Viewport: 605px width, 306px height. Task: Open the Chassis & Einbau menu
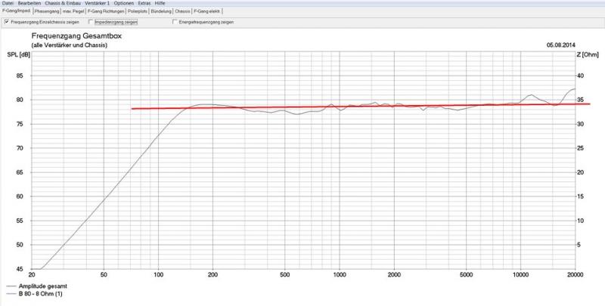[63, 3]
